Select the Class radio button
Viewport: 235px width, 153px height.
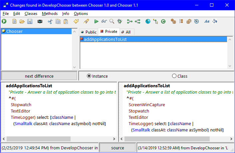click(174, 76)
